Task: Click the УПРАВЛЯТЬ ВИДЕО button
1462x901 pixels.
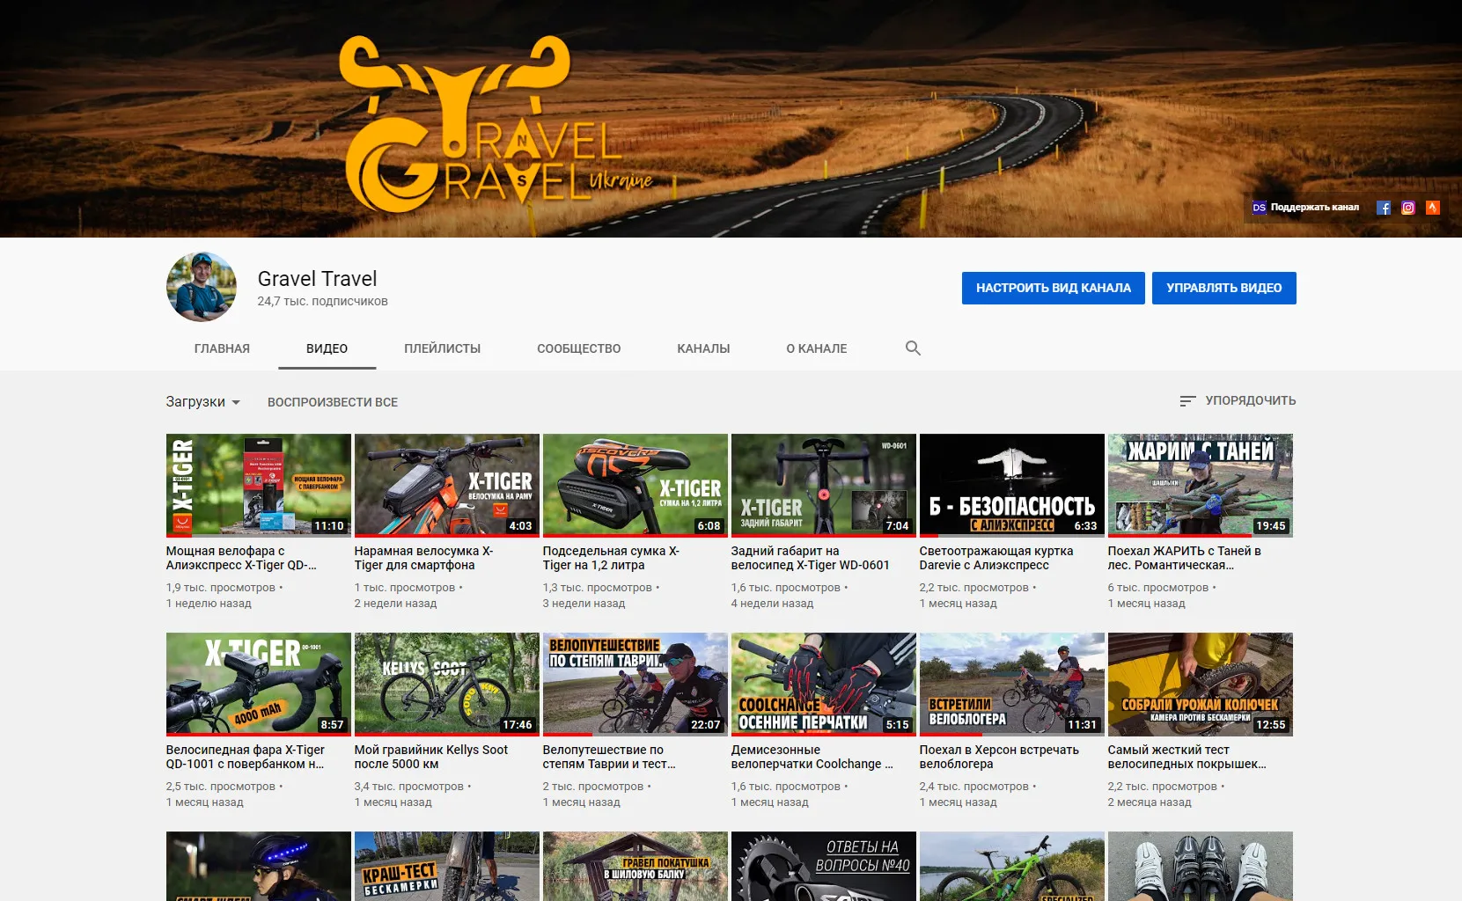Action: (1224, 288)
